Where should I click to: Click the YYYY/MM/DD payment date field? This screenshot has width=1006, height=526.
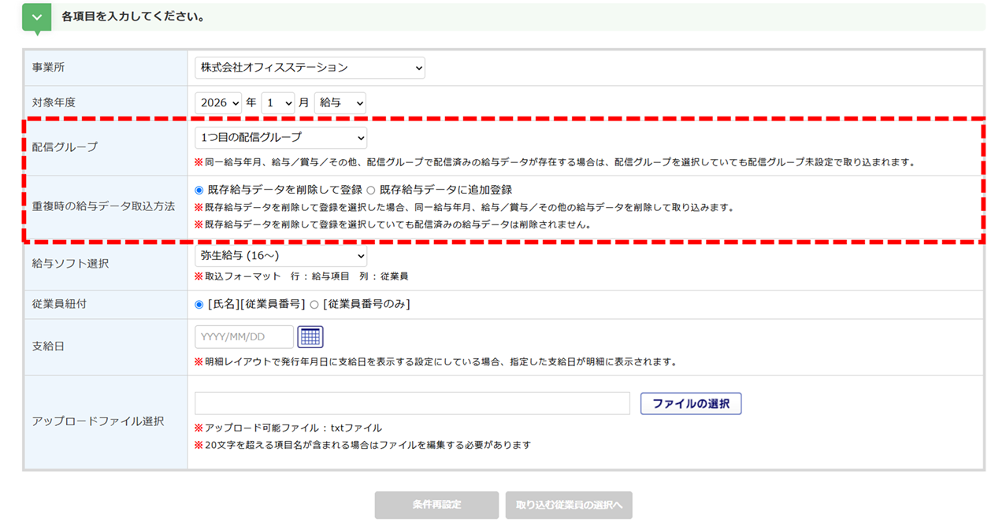[244, 337]
